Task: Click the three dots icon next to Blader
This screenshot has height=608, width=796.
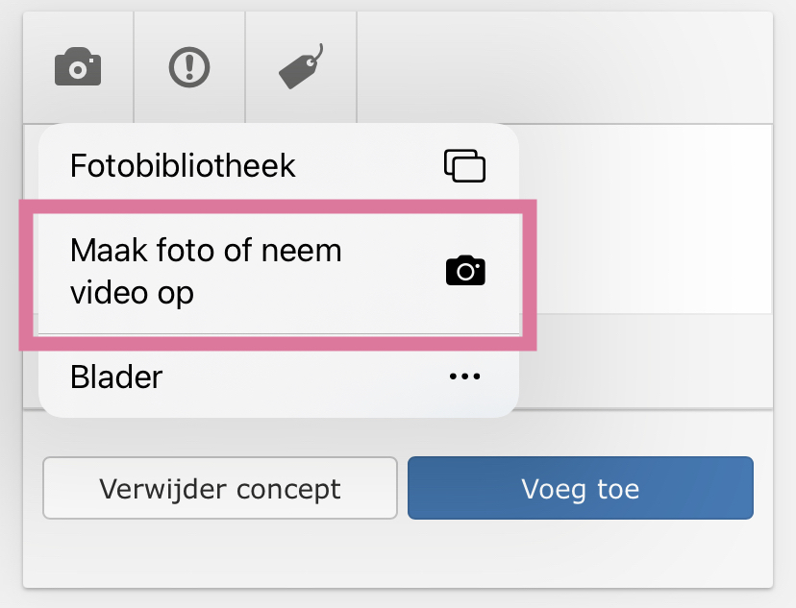Action: point(464,377)
